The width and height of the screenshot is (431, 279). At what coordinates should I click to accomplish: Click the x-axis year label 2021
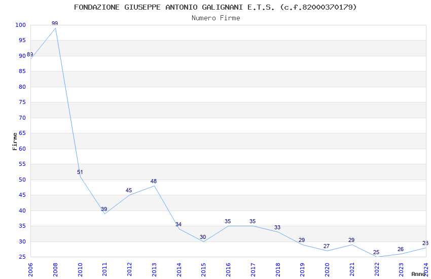pos(352,270)
